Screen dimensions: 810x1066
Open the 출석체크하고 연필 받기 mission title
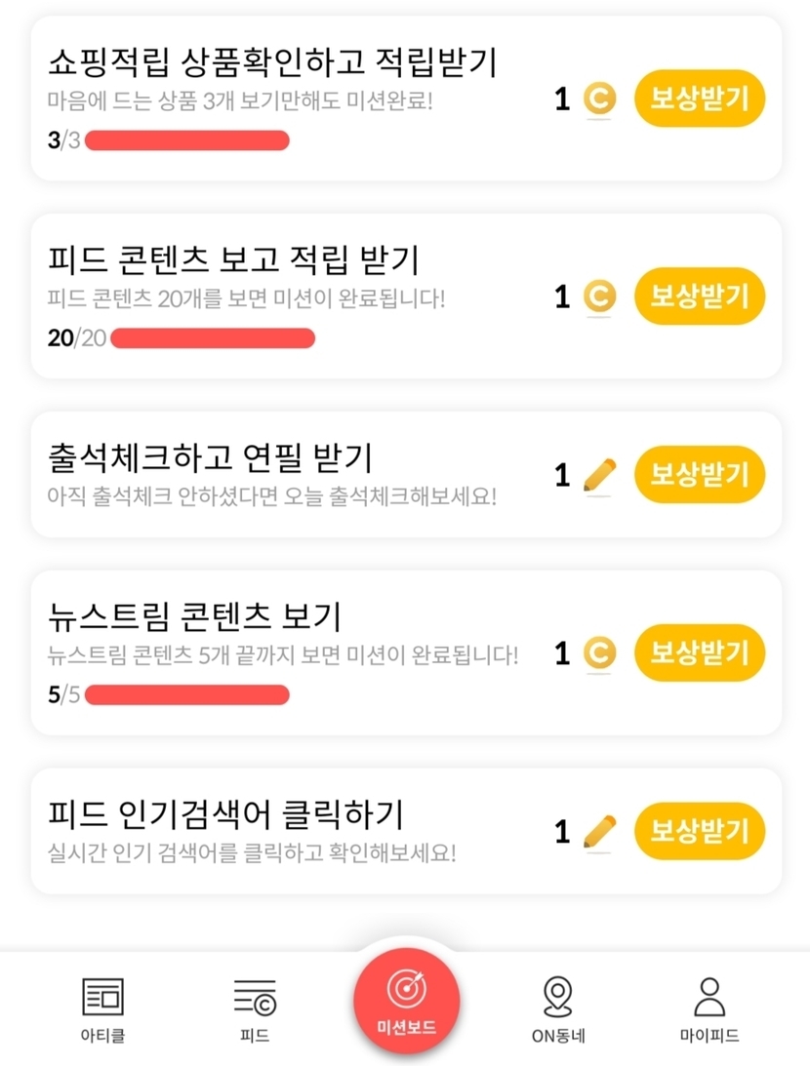tap(210, 457)
